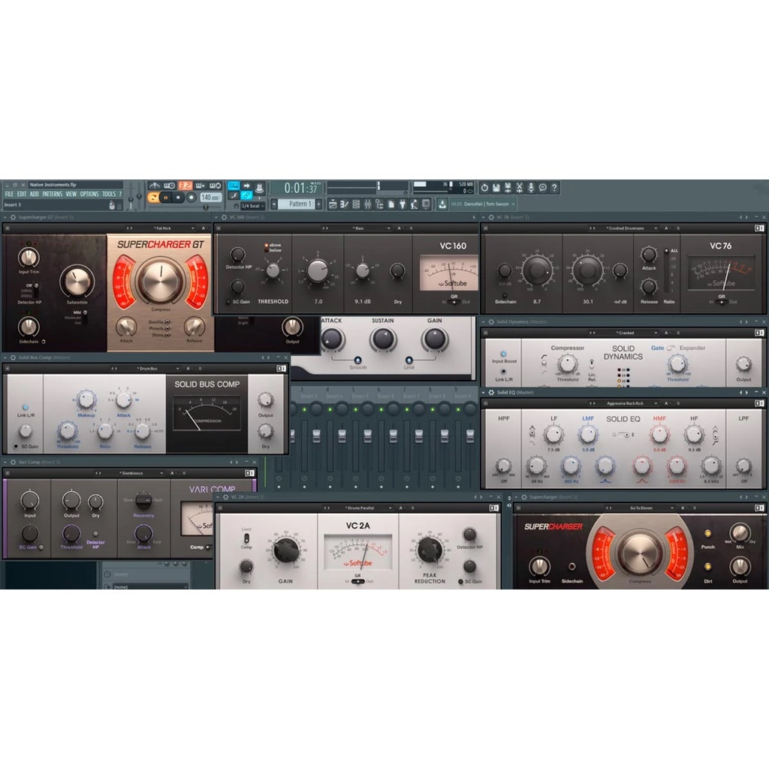Open the Playlist view from the toolbar
The width and height of the screenshot is (769, 769).
333,204
